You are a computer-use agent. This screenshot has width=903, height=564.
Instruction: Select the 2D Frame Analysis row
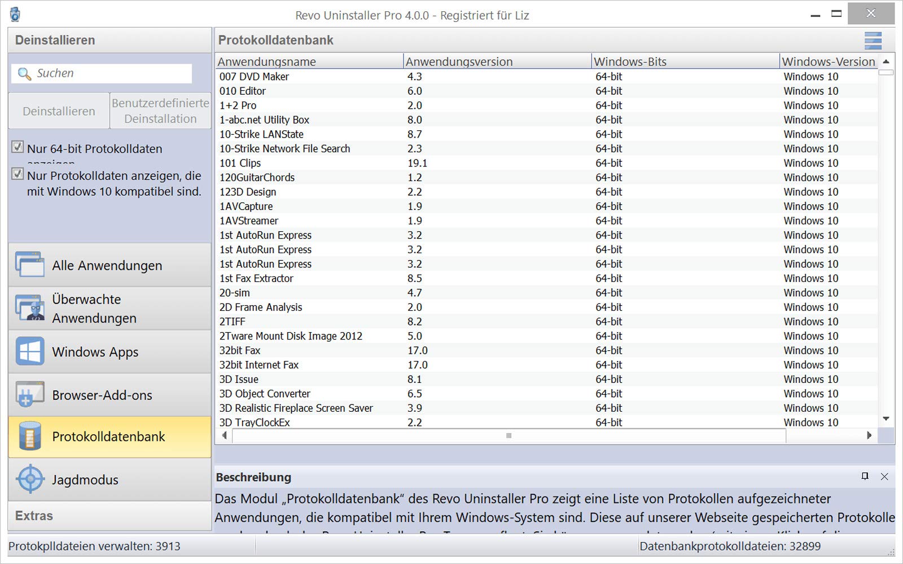(546, 307)
